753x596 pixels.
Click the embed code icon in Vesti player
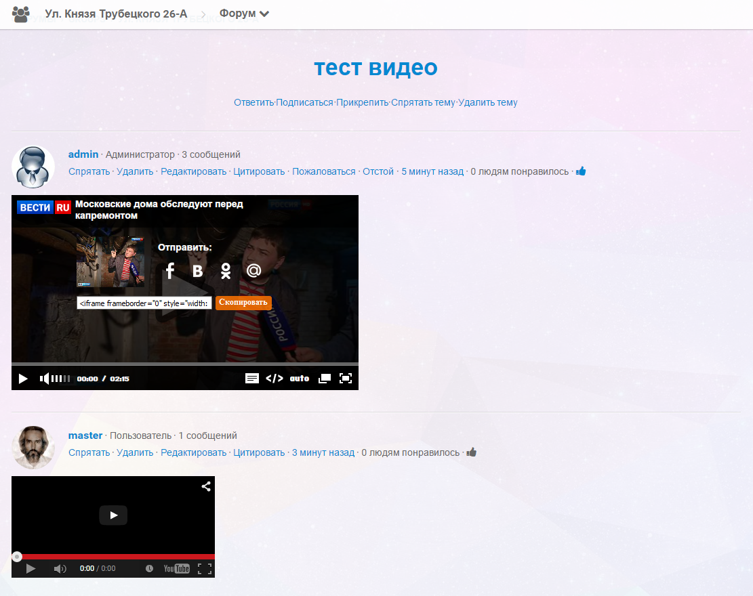[274, 379]
